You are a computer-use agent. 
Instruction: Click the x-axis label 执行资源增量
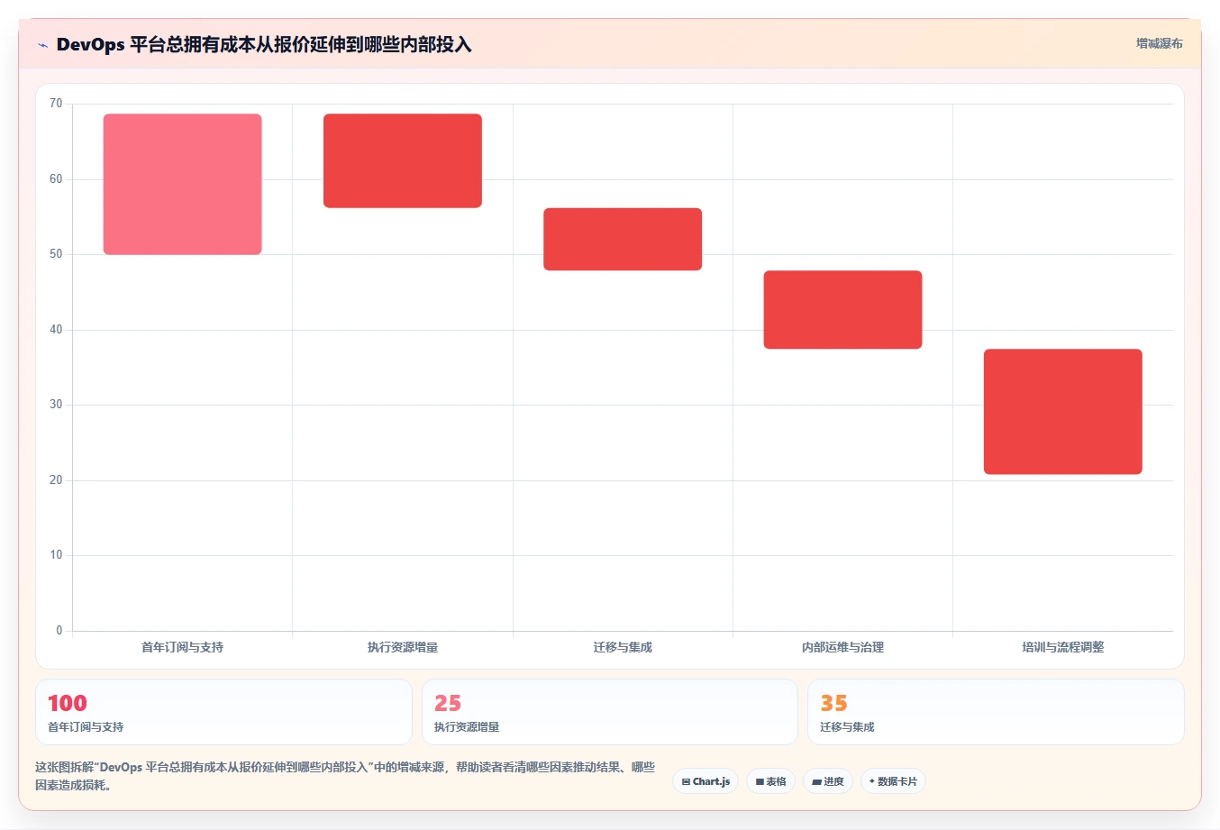click(403, 647)
